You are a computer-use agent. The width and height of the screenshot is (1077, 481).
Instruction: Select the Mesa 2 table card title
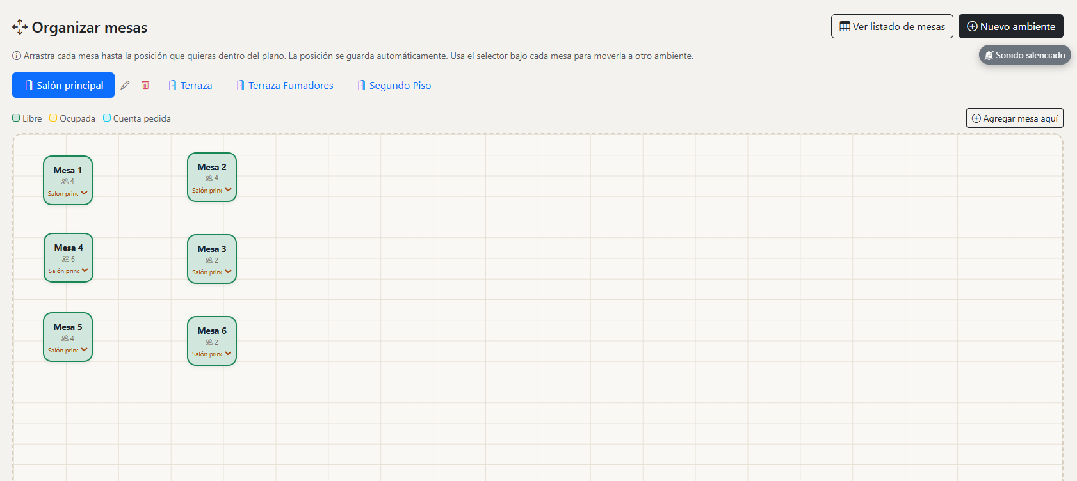coord(212,167)
